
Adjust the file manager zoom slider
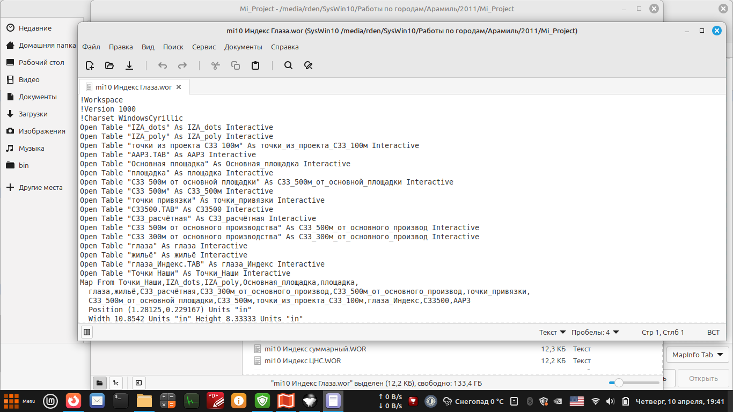[x=619, y=382]
